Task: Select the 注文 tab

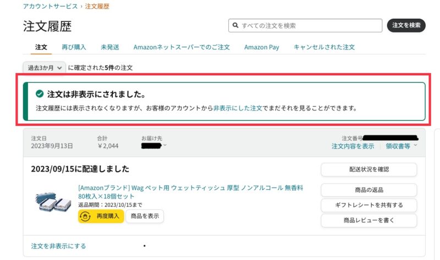Action: tap(41, 47)
